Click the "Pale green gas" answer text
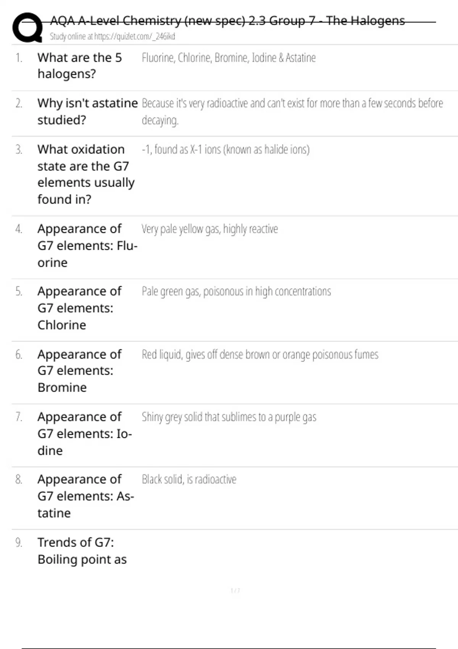458x649 pixels. [x=236, y=292]
